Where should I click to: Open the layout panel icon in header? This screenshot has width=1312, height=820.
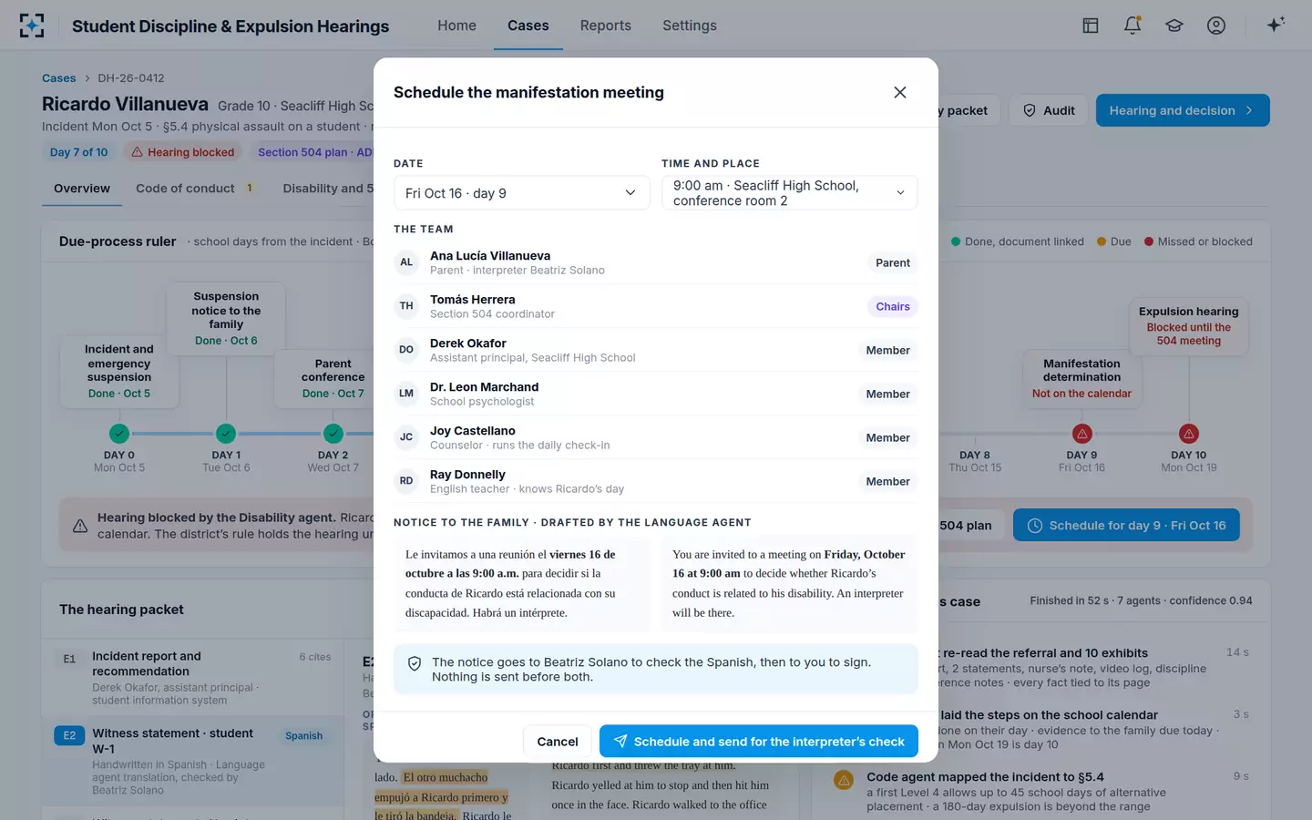1091,26
